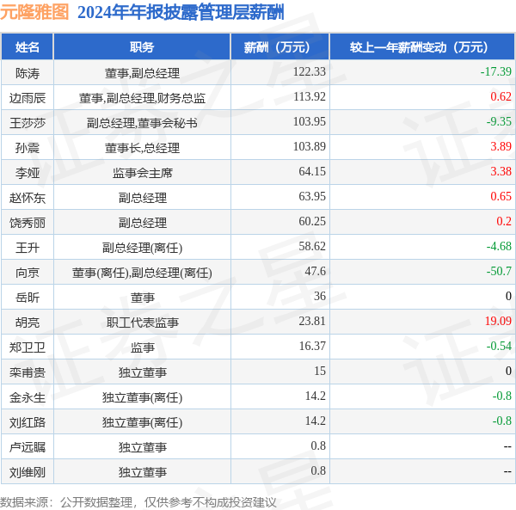Click 董事长,总经理 position cell
The width and height of the screenshot is (516, 510).
coord(142,148)
